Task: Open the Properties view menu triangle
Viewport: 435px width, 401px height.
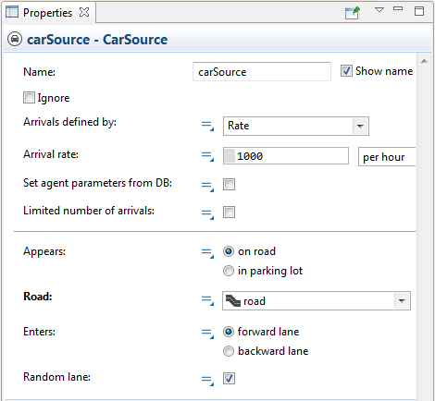Action: click(x=379, y=10)
